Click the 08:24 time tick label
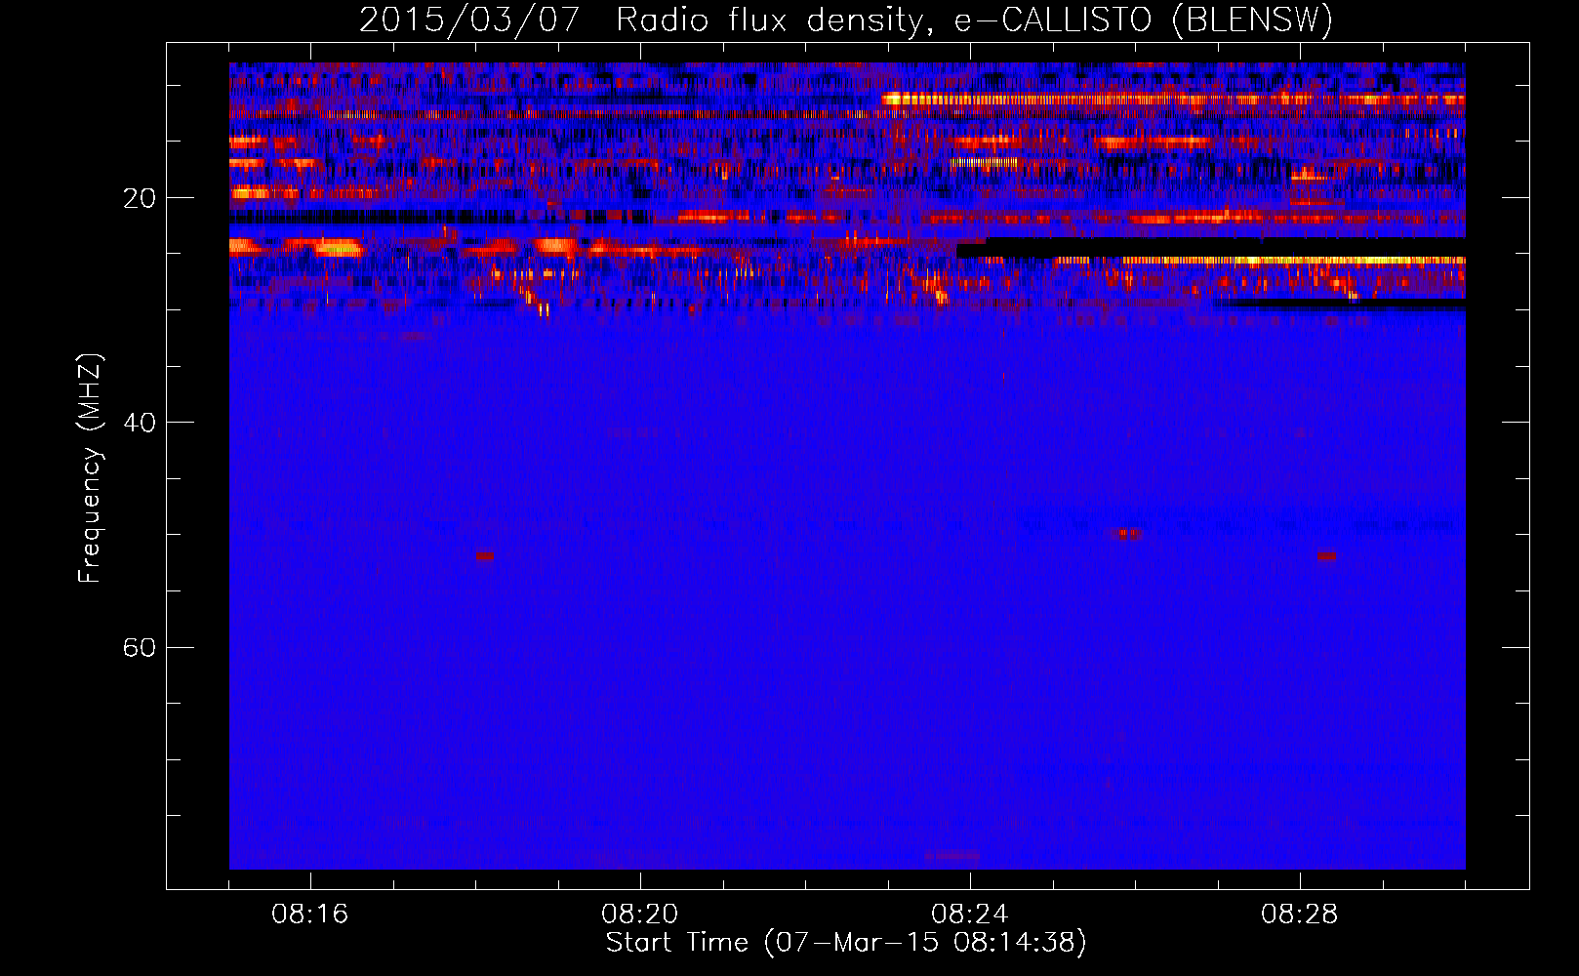Viewport: 1579px width, 976px height. [x=970, y=915]
